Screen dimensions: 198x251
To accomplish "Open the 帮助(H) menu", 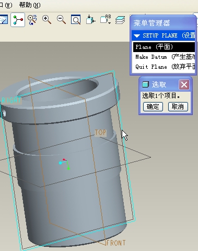I will coord(30,5).
